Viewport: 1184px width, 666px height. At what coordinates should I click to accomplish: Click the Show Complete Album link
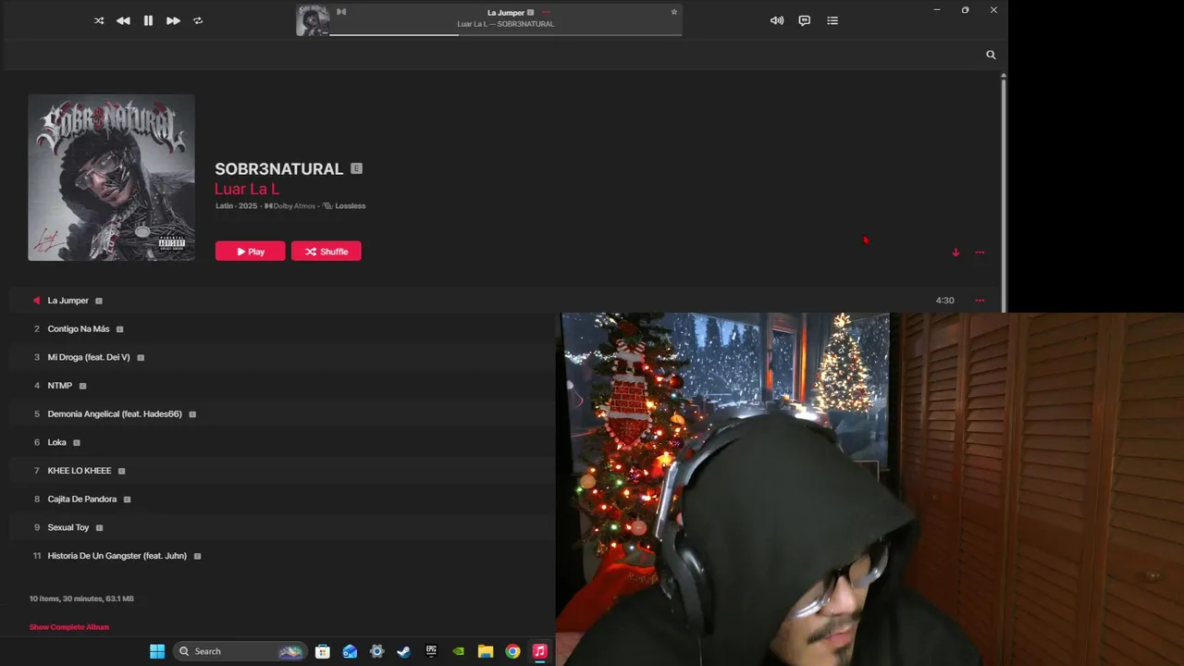[69, 627]
